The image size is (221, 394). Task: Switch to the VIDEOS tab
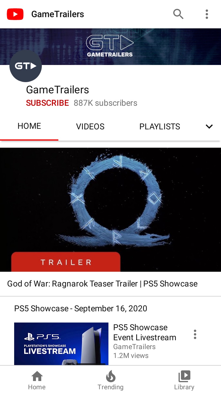tap(90, 126)
